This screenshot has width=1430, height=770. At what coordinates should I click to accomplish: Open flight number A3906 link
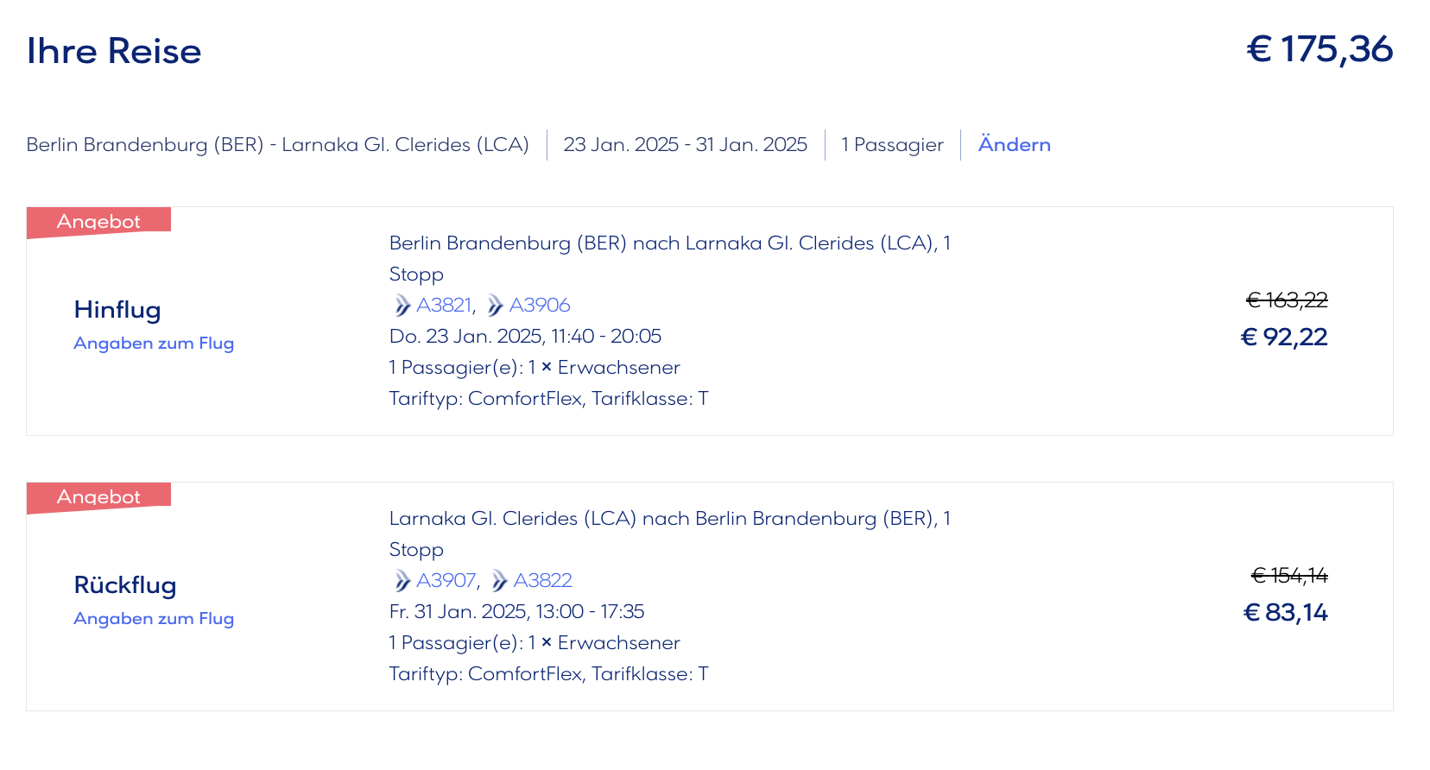click(x=540, y=306)
